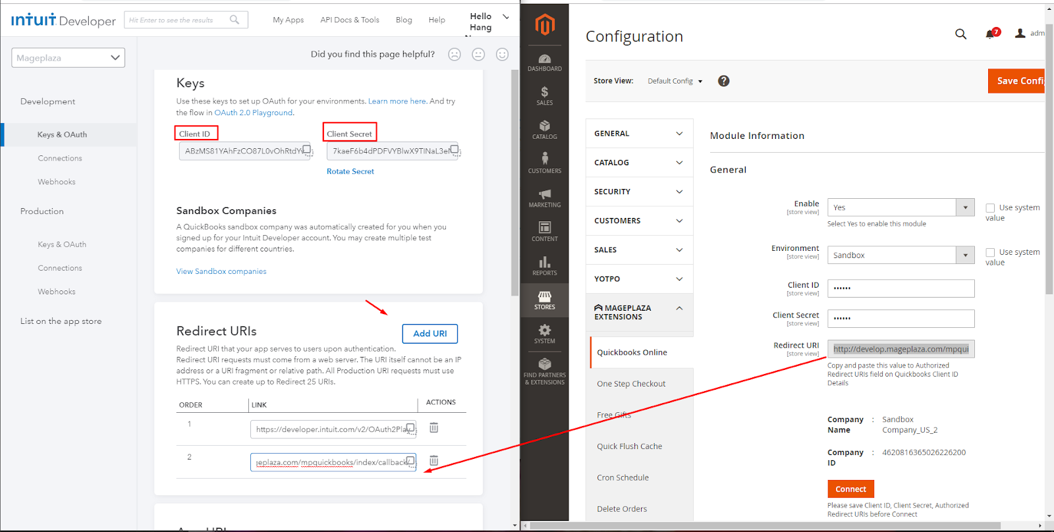Click the magnifier search icon in Magento
The image size is (1054, 532).
[x=960, y=34]
